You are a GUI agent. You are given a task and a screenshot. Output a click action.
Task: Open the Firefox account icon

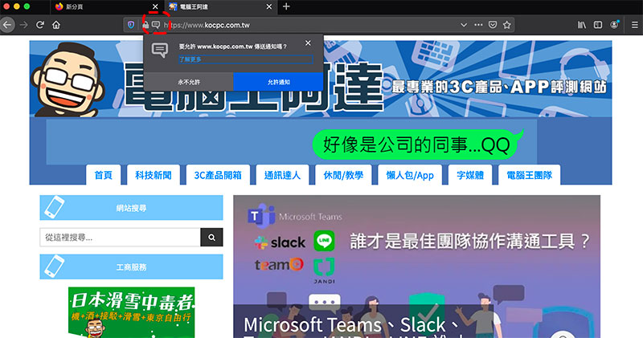(615, 25)
